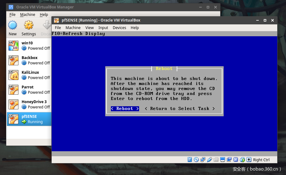
Task: Open Settings from the Manager toolbar
Action: (29, 28)
